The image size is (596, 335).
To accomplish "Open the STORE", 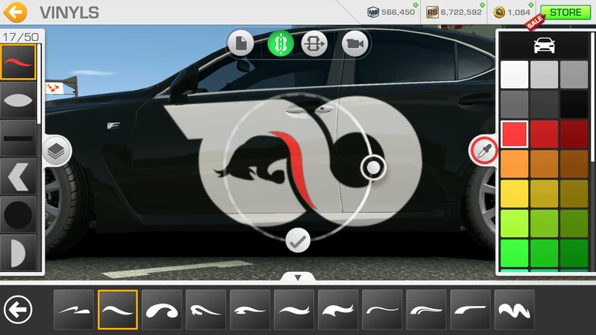I will (565, 12).
